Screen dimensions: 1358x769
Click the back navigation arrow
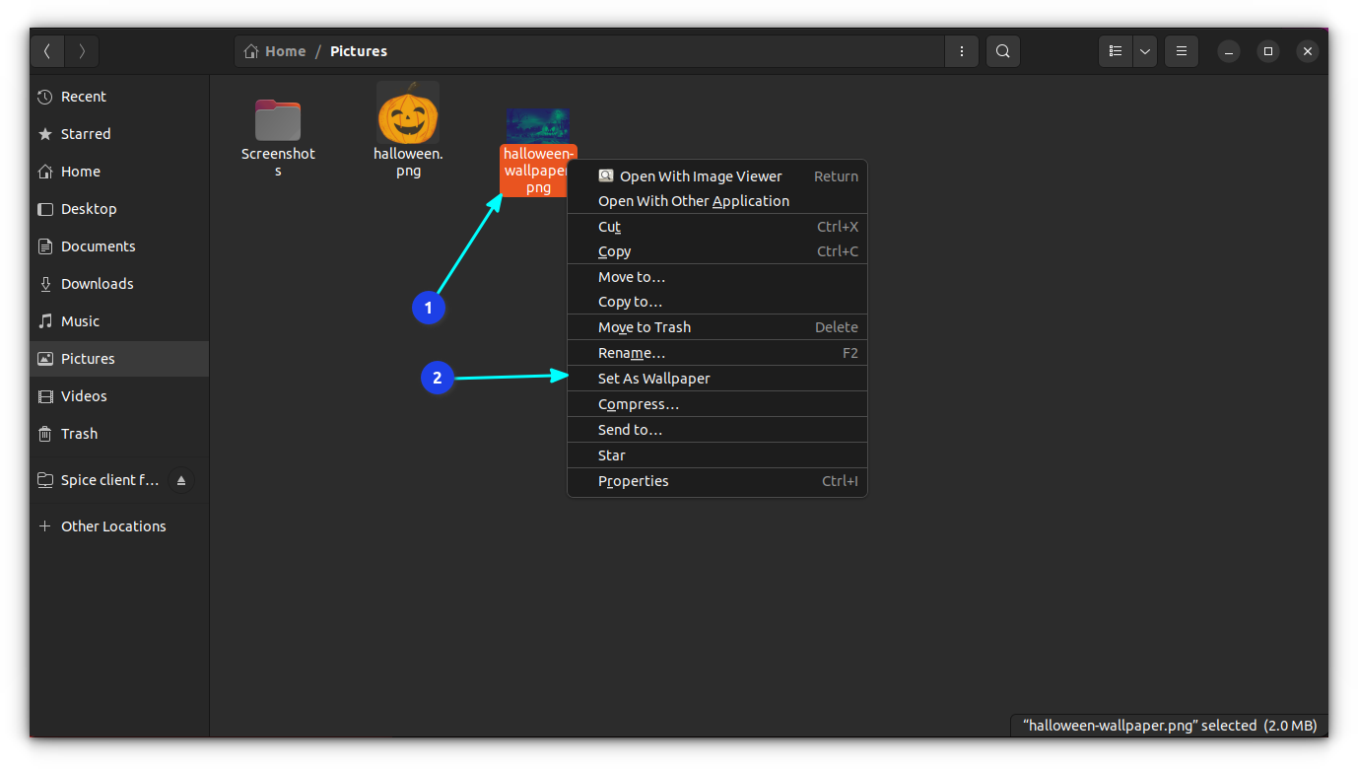(x=47, y=51)
